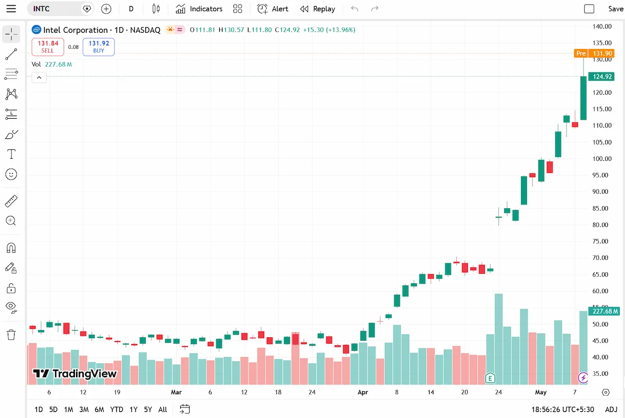Select the ruler measure tool
The image size is (625, 418).
pyautogui.click(x=11, y=201)
